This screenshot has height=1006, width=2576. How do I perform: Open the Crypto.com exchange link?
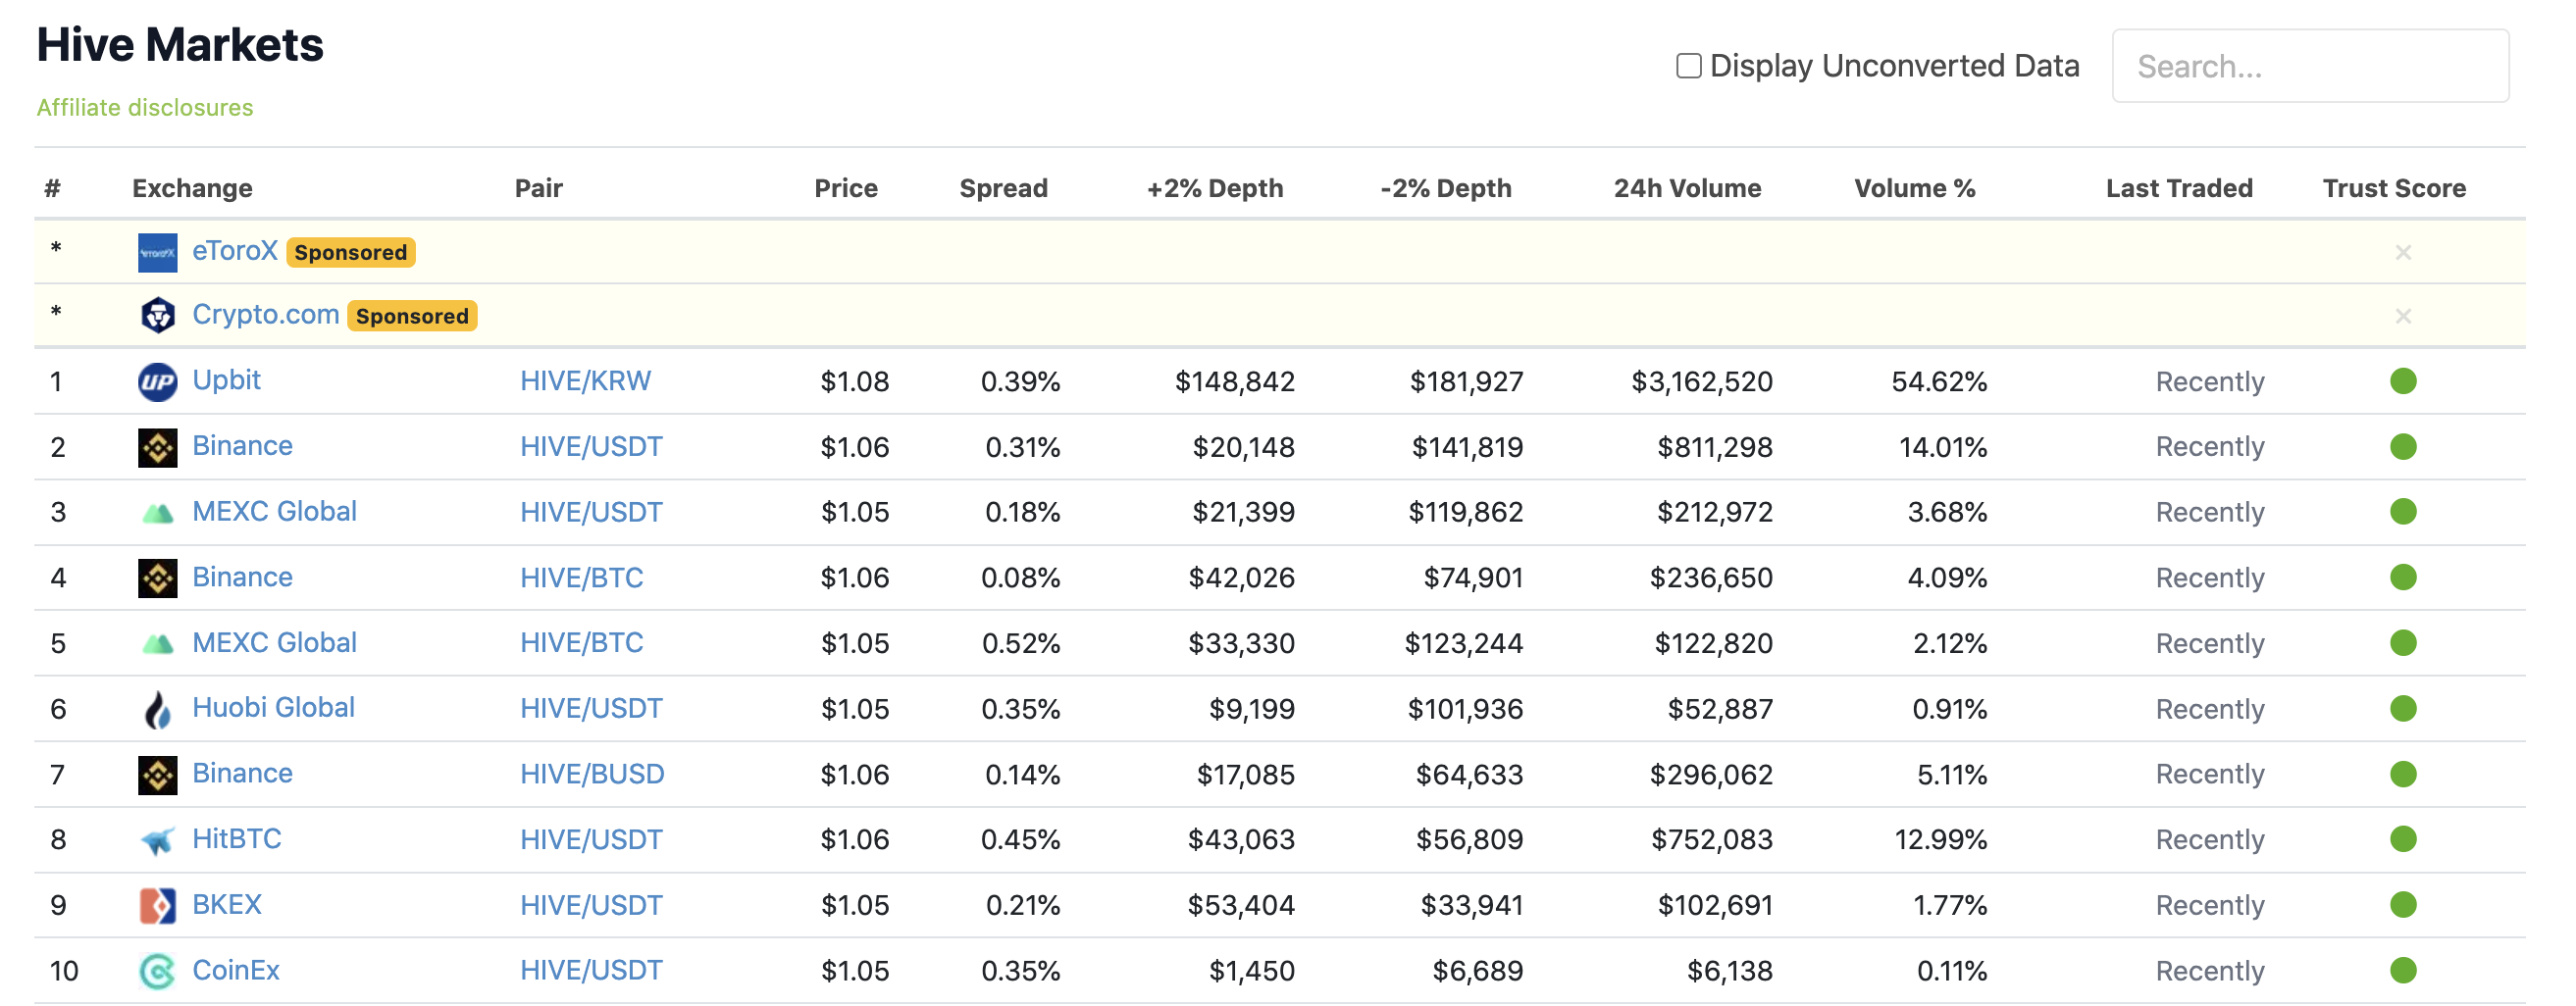(x=265, y=314)
